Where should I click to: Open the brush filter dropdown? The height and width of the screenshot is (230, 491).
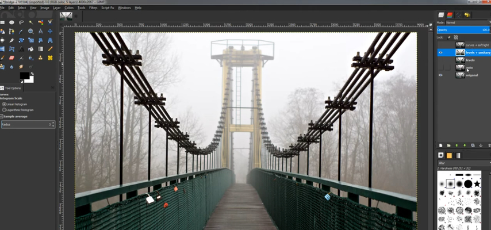(464, 163)
